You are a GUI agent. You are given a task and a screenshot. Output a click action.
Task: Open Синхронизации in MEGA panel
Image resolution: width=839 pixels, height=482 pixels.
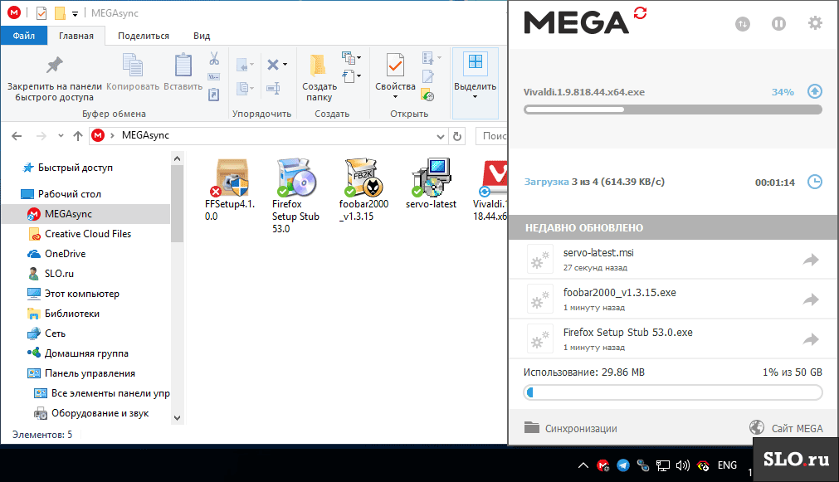click(570, 428)
